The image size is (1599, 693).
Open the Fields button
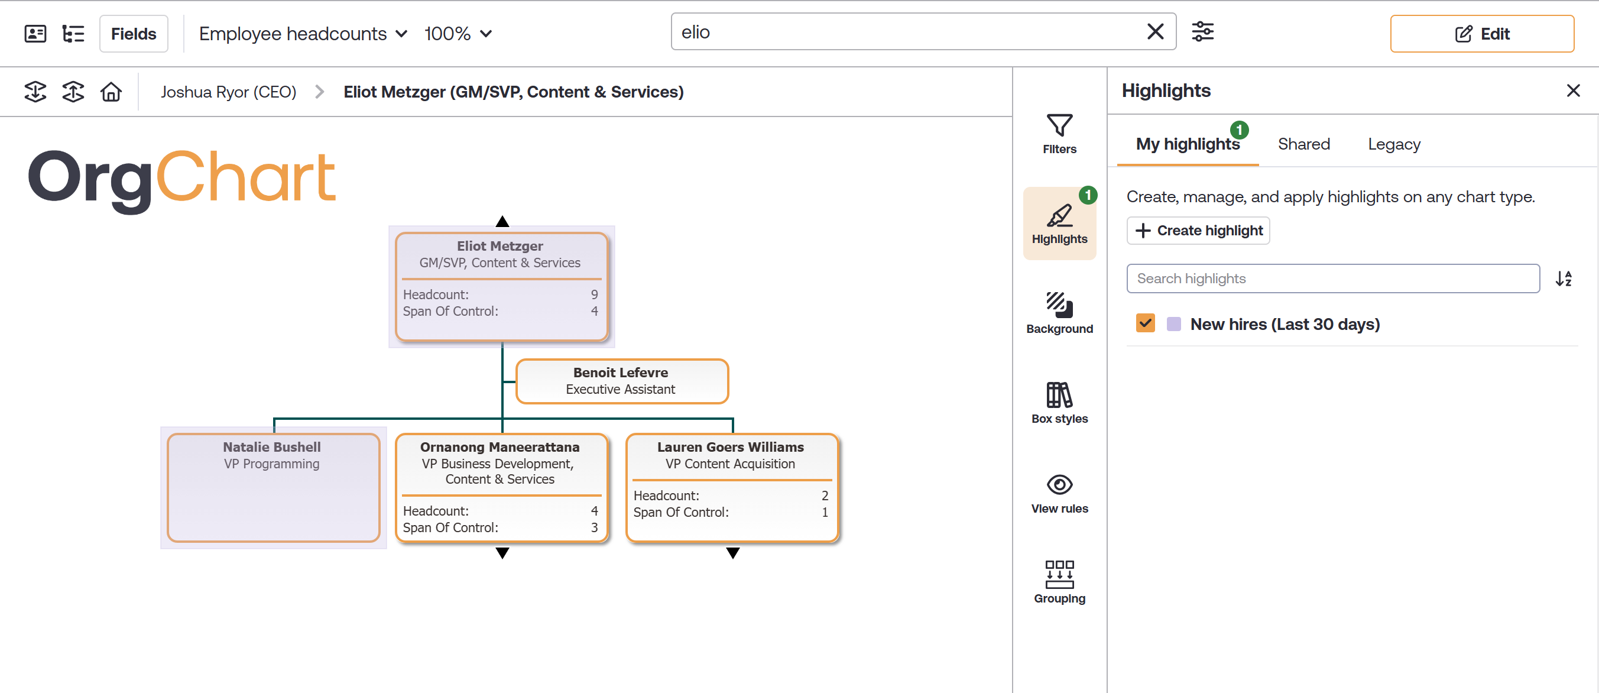tap(134, 34)
